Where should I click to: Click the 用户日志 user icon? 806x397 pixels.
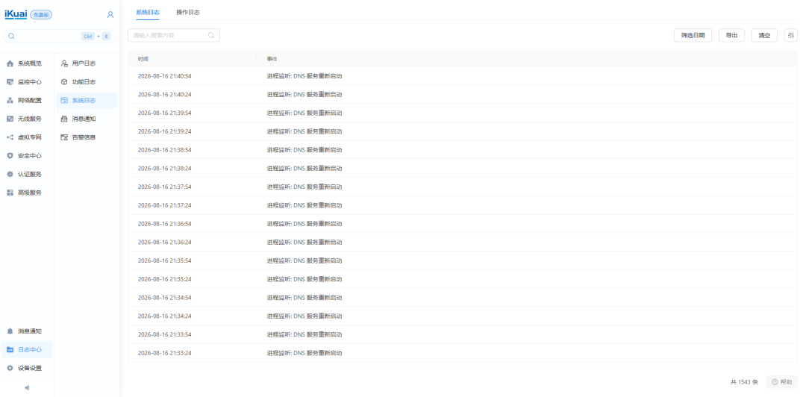64,63
